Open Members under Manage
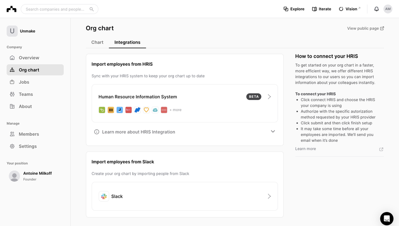 coord(35,134)
